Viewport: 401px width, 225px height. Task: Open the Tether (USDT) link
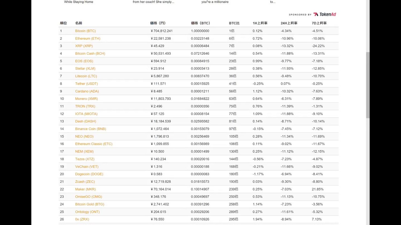pos(86,84)
